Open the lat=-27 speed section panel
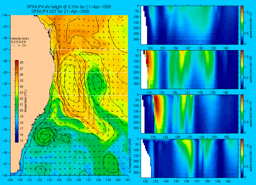 pos(189,25)
